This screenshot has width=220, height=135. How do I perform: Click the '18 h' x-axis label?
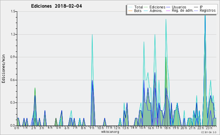(167, 128)
